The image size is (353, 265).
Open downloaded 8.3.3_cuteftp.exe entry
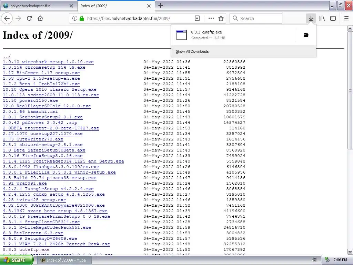pos(233,35)
